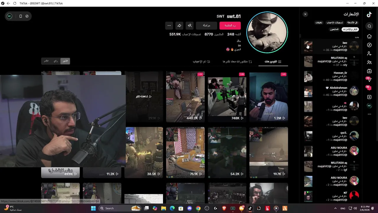Screen dimensions: 378x213
Task: Open the N7 mention notification
Action: point(331,196)
